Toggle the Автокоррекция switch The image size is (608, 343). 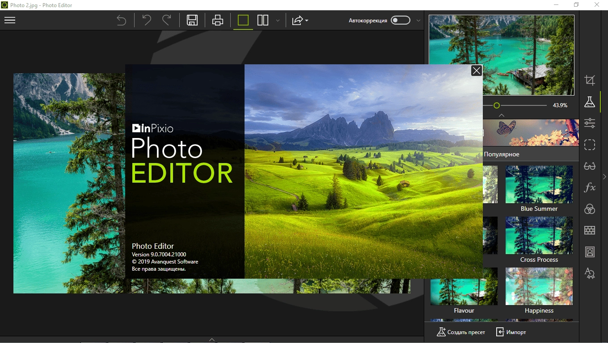pos(400,20)
